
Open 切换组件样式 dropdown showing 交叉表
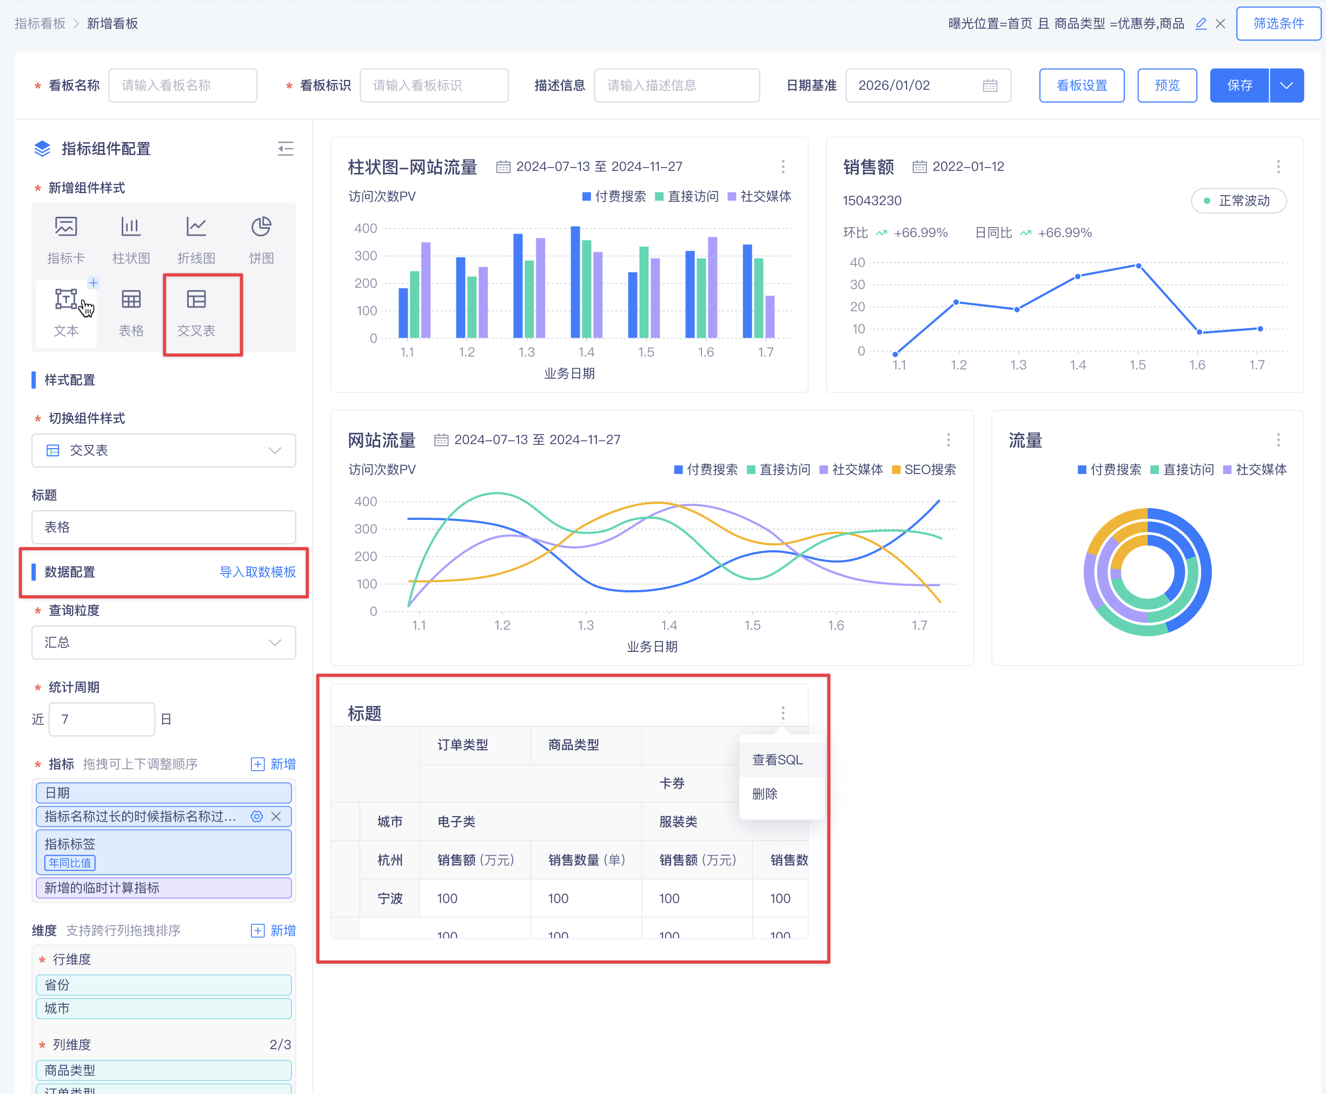coord(163,450)
